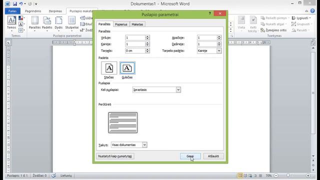Screen dimensions: 320x180
Task: Open the Taikyti apply-to dropdown
Action: (x=129, y=145)
